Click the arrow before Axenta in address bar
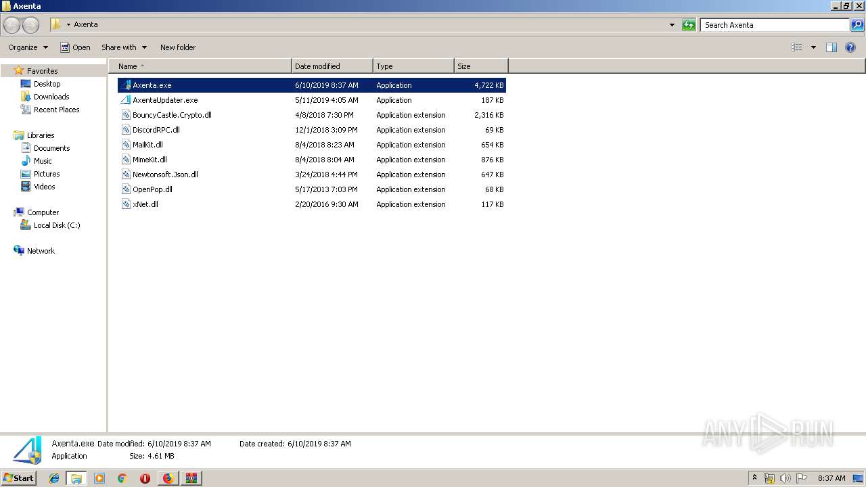 (68, 25)
